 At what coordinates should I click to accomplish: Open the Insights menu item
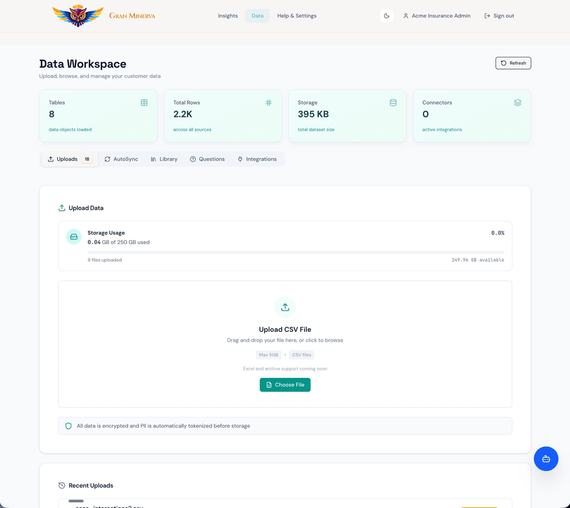[x=228, y=16]
